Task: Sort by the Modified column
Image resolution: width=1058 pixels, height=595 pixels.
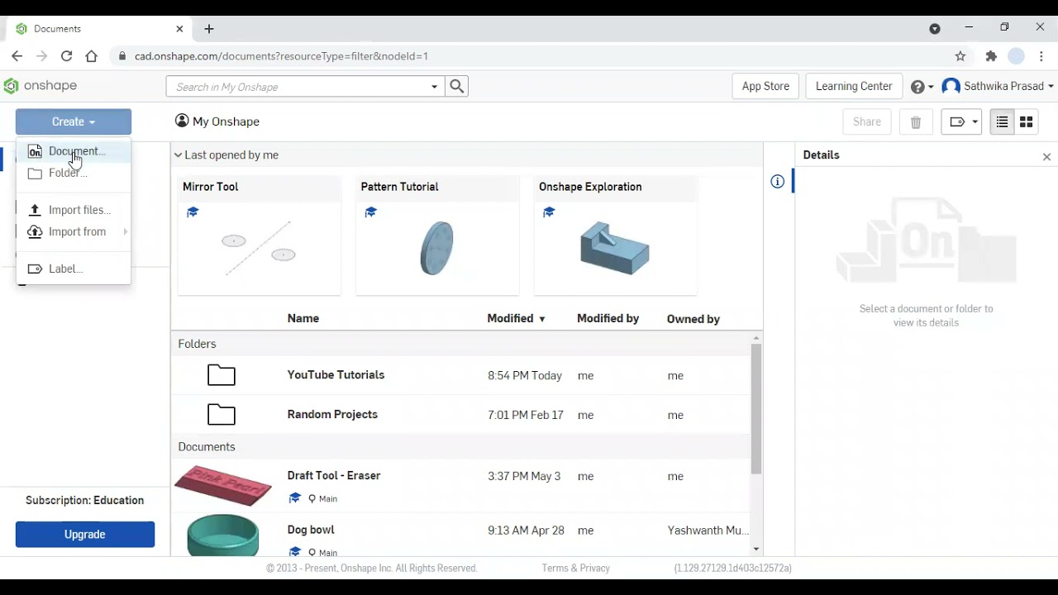Action: click(x=517, y=318)
